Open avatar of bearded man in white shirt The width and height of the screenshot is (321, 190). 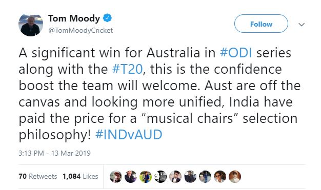pos(175,177)
